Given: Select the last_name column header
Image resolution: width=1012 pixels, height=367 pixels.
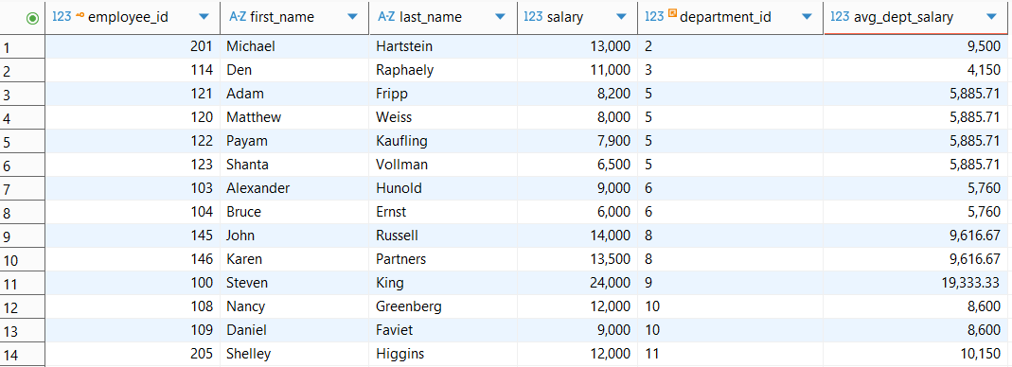Looking at the screenshot, I should 443,17.
